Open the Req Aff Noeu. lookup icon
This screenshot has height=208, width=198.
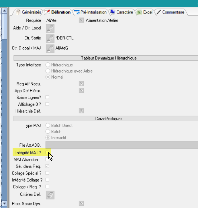coord(81,84)
